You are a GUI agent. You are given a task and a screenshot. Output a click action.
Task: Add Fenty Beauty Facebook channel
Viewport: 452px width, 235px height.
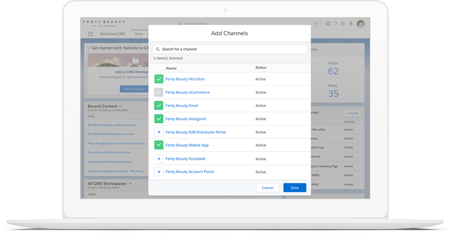tap(159, 159)
